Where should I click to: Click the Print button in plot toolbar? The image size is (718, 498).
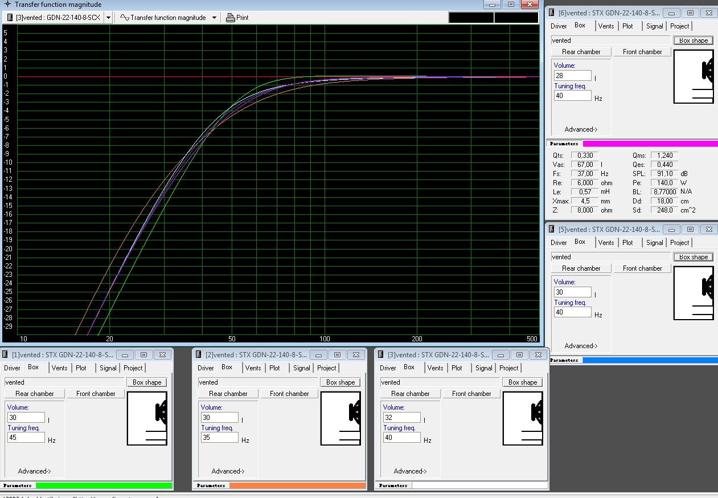237,18
